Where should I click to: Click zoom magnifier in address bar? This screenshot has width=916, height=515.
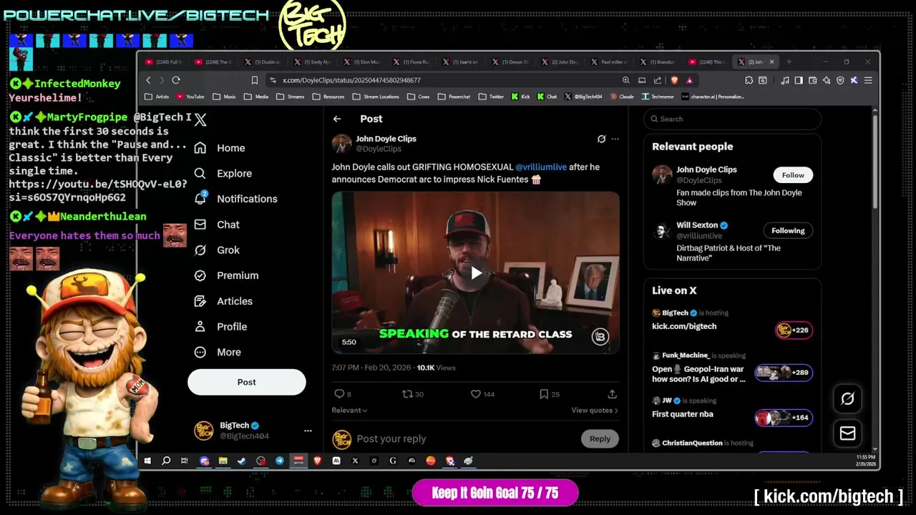(626, 80)
